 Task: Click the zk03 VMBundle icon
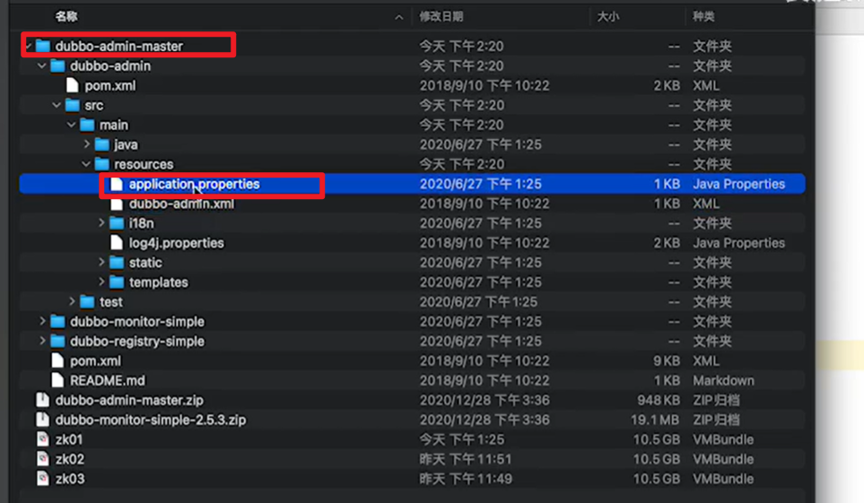[x=42, y=479]
